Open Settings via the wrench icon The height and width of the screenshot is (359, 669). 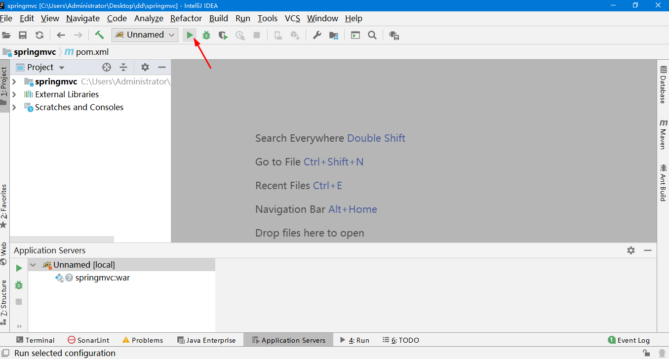[317, 35]
